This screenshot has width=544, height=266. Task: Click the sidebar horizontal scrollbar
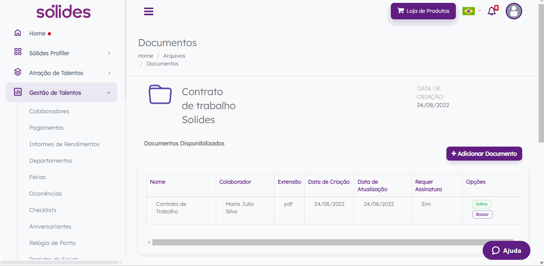pos(59,262)
